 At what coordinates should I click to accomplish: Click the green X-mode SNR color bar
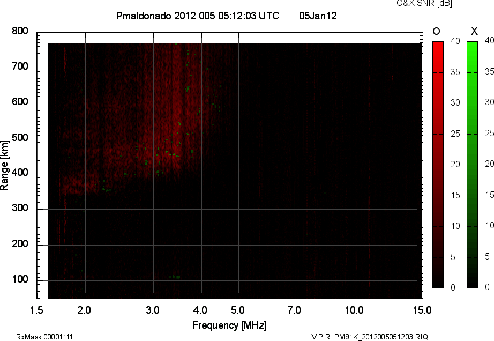coord(472,165)
